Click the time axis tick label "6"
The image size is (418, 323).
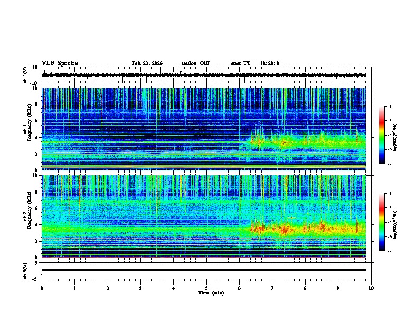tap(240, 288)
